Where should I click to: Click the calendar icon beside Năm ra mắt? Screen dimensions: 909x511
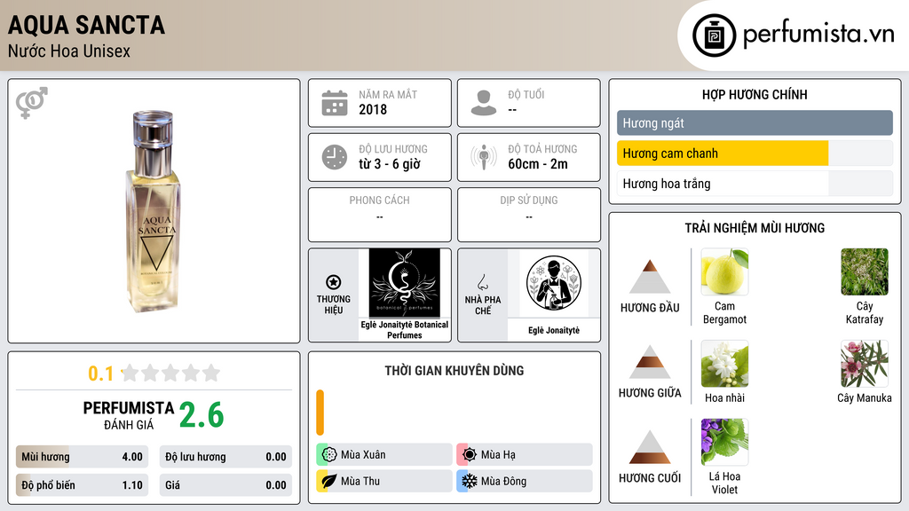[x=335, y=103]
